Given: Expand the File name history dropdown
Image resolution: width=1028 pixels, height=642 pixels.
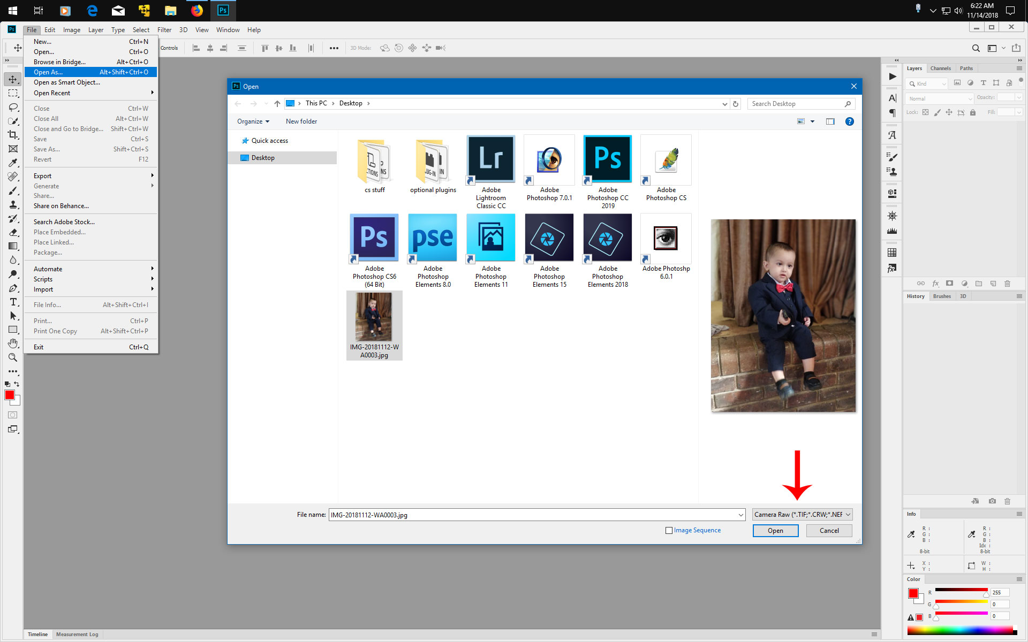Looking at the screenshot, I should (741, 515).
